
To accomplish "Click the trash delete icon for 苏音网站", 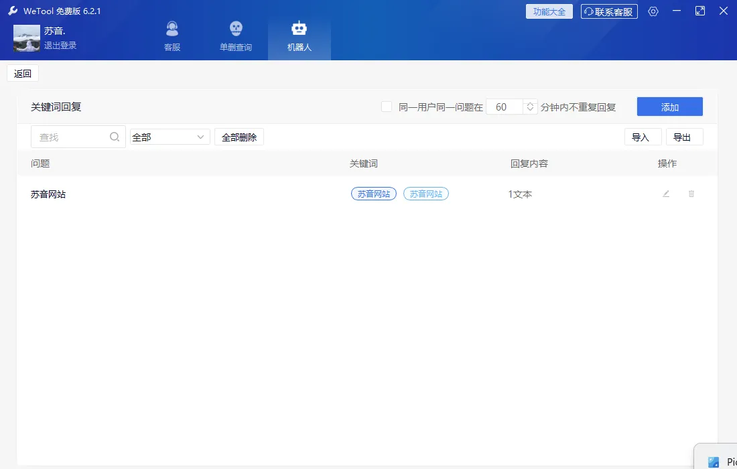I will [x=691, y=194].
